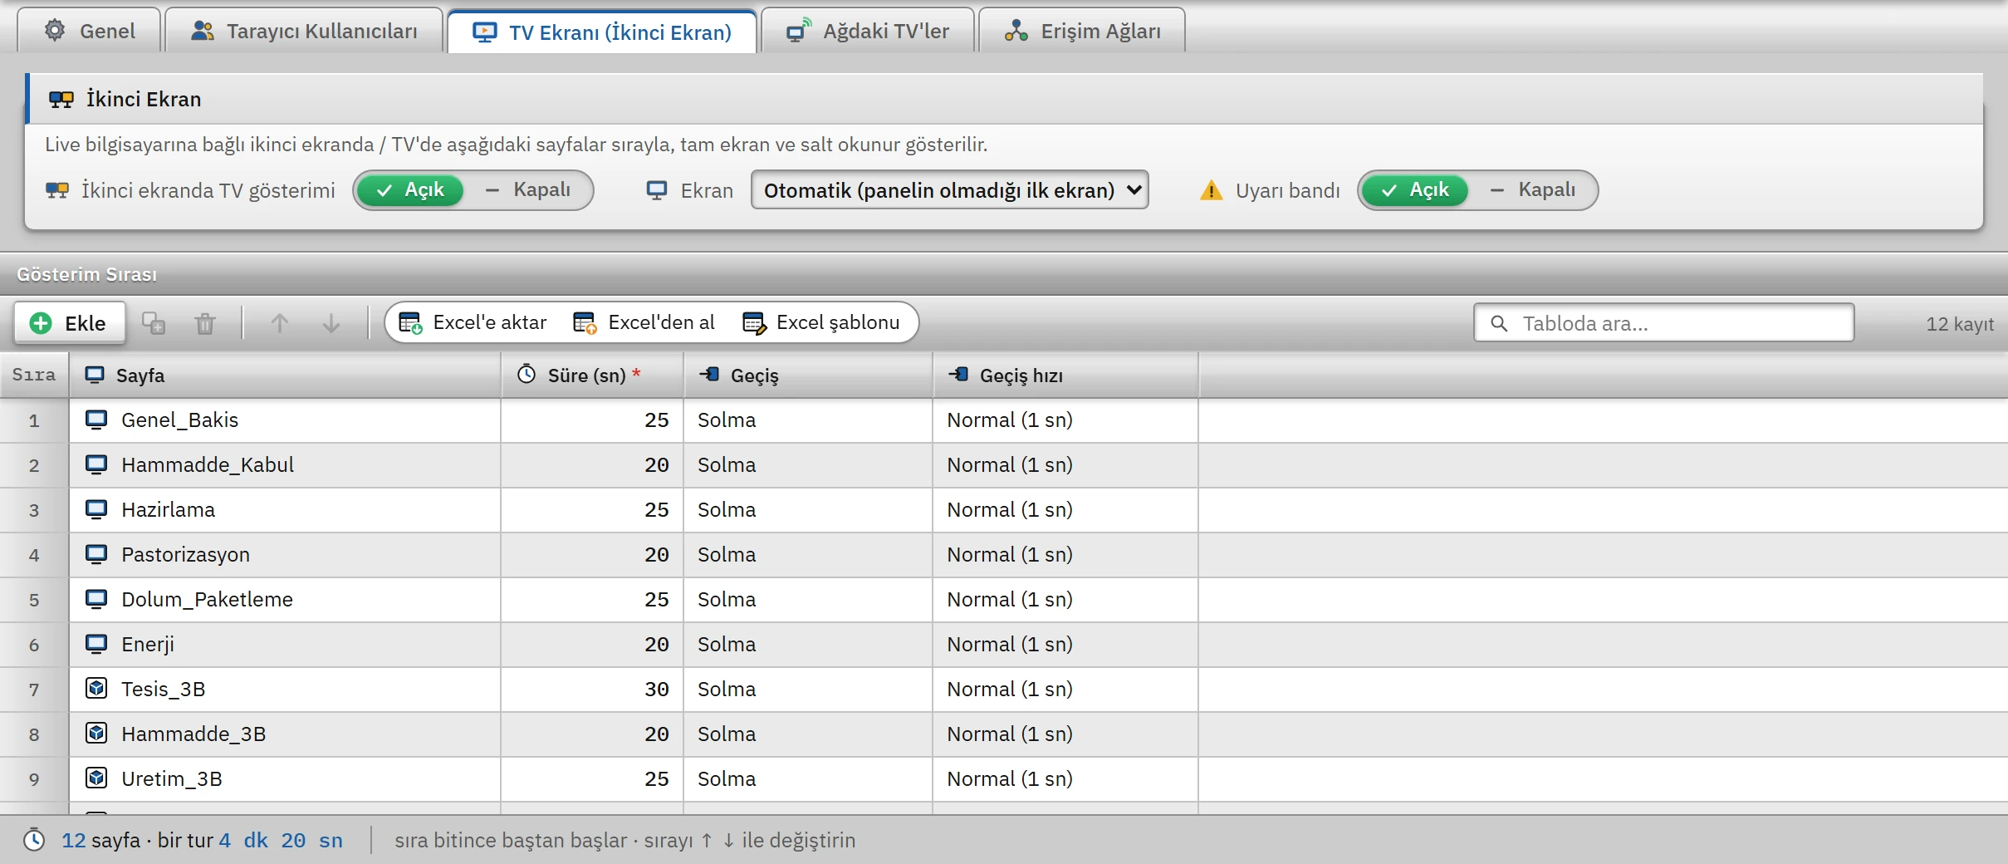
Task: Click the Geçiş hızı column header
Action: point(1065,376)
